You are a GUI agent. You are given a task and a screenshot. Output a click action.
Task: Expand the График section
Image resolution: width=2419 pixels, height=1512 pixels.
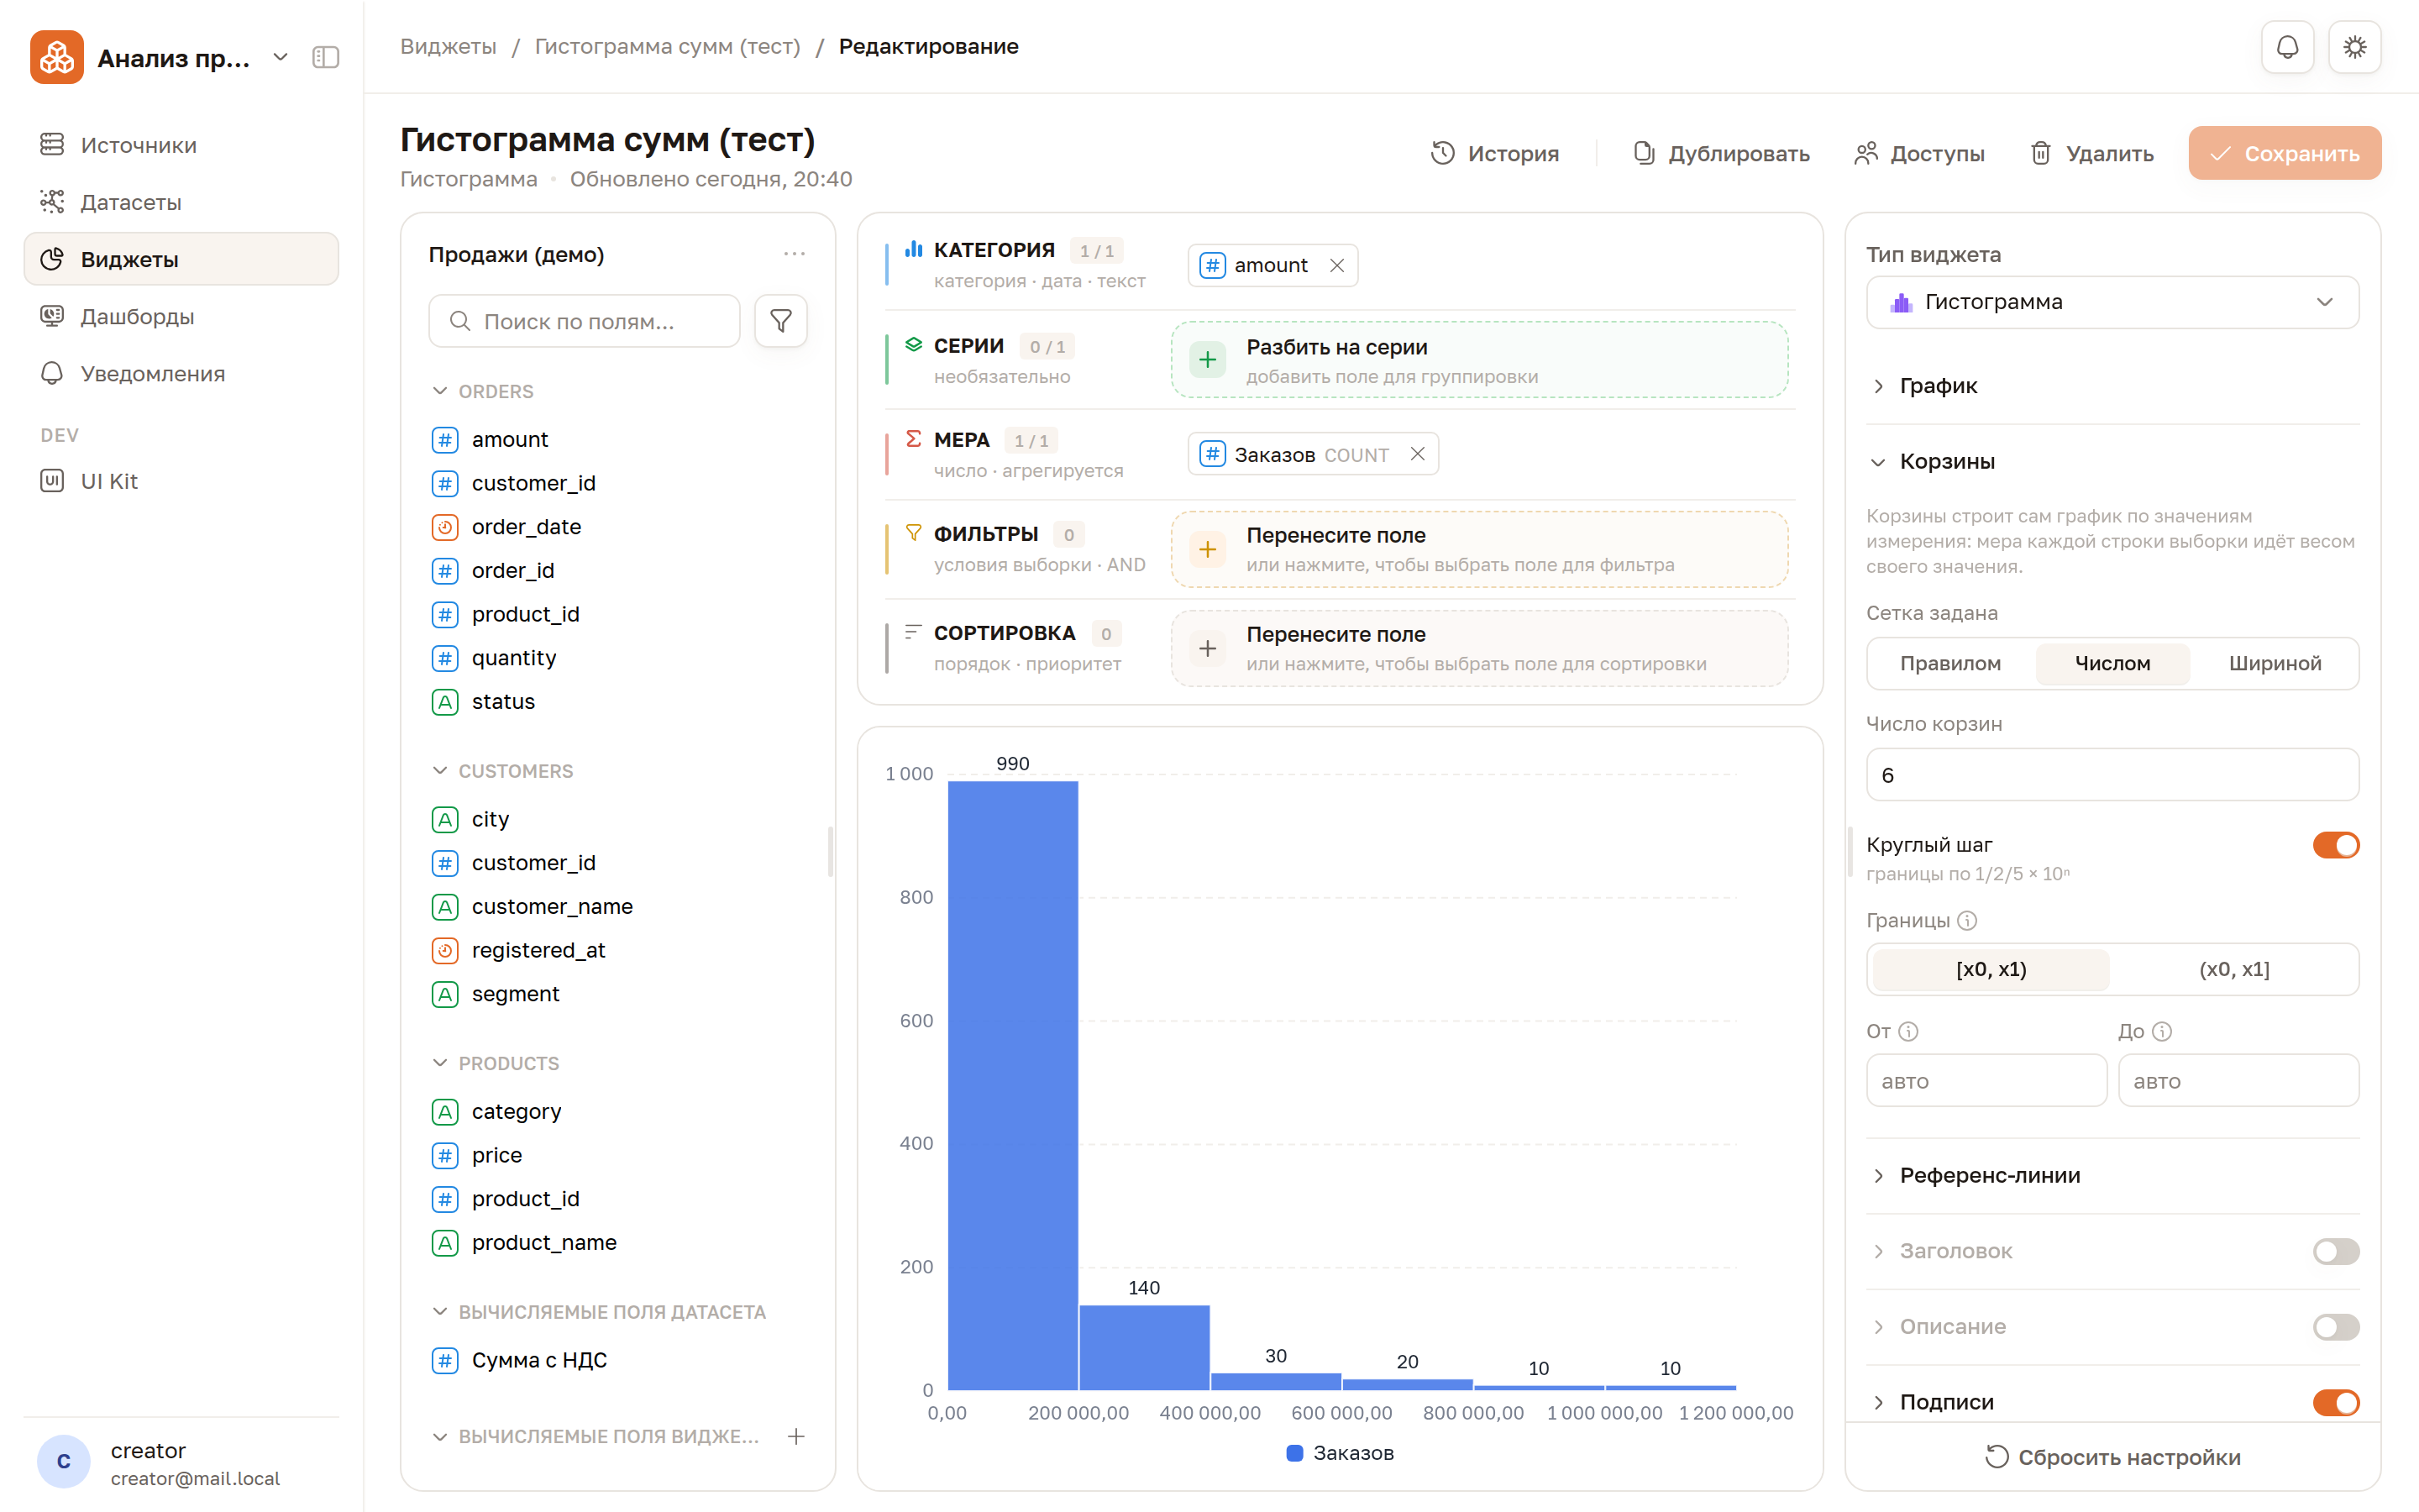click(1939, 386)
